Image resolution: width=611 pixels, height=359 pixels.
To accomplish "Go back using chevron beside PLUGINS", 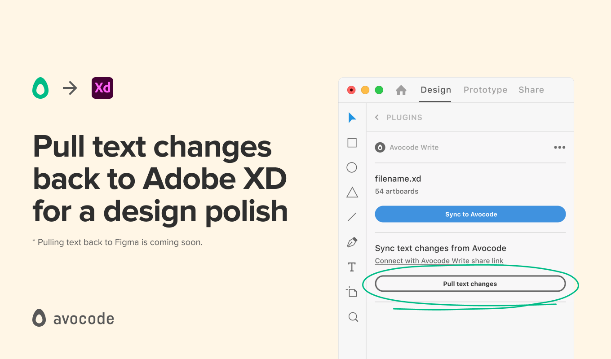I will (377, 118).
